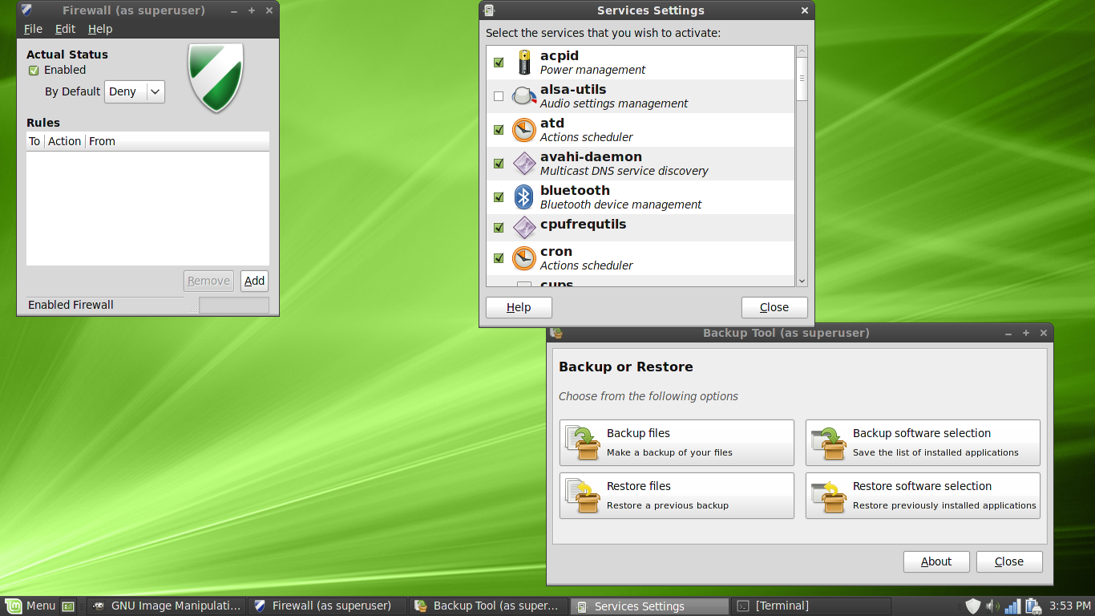The width and height of the screenshot is (1095, 616).
Task: Select 'Multicast DNS service discovery' text
Action: click(x=624, y=171)
